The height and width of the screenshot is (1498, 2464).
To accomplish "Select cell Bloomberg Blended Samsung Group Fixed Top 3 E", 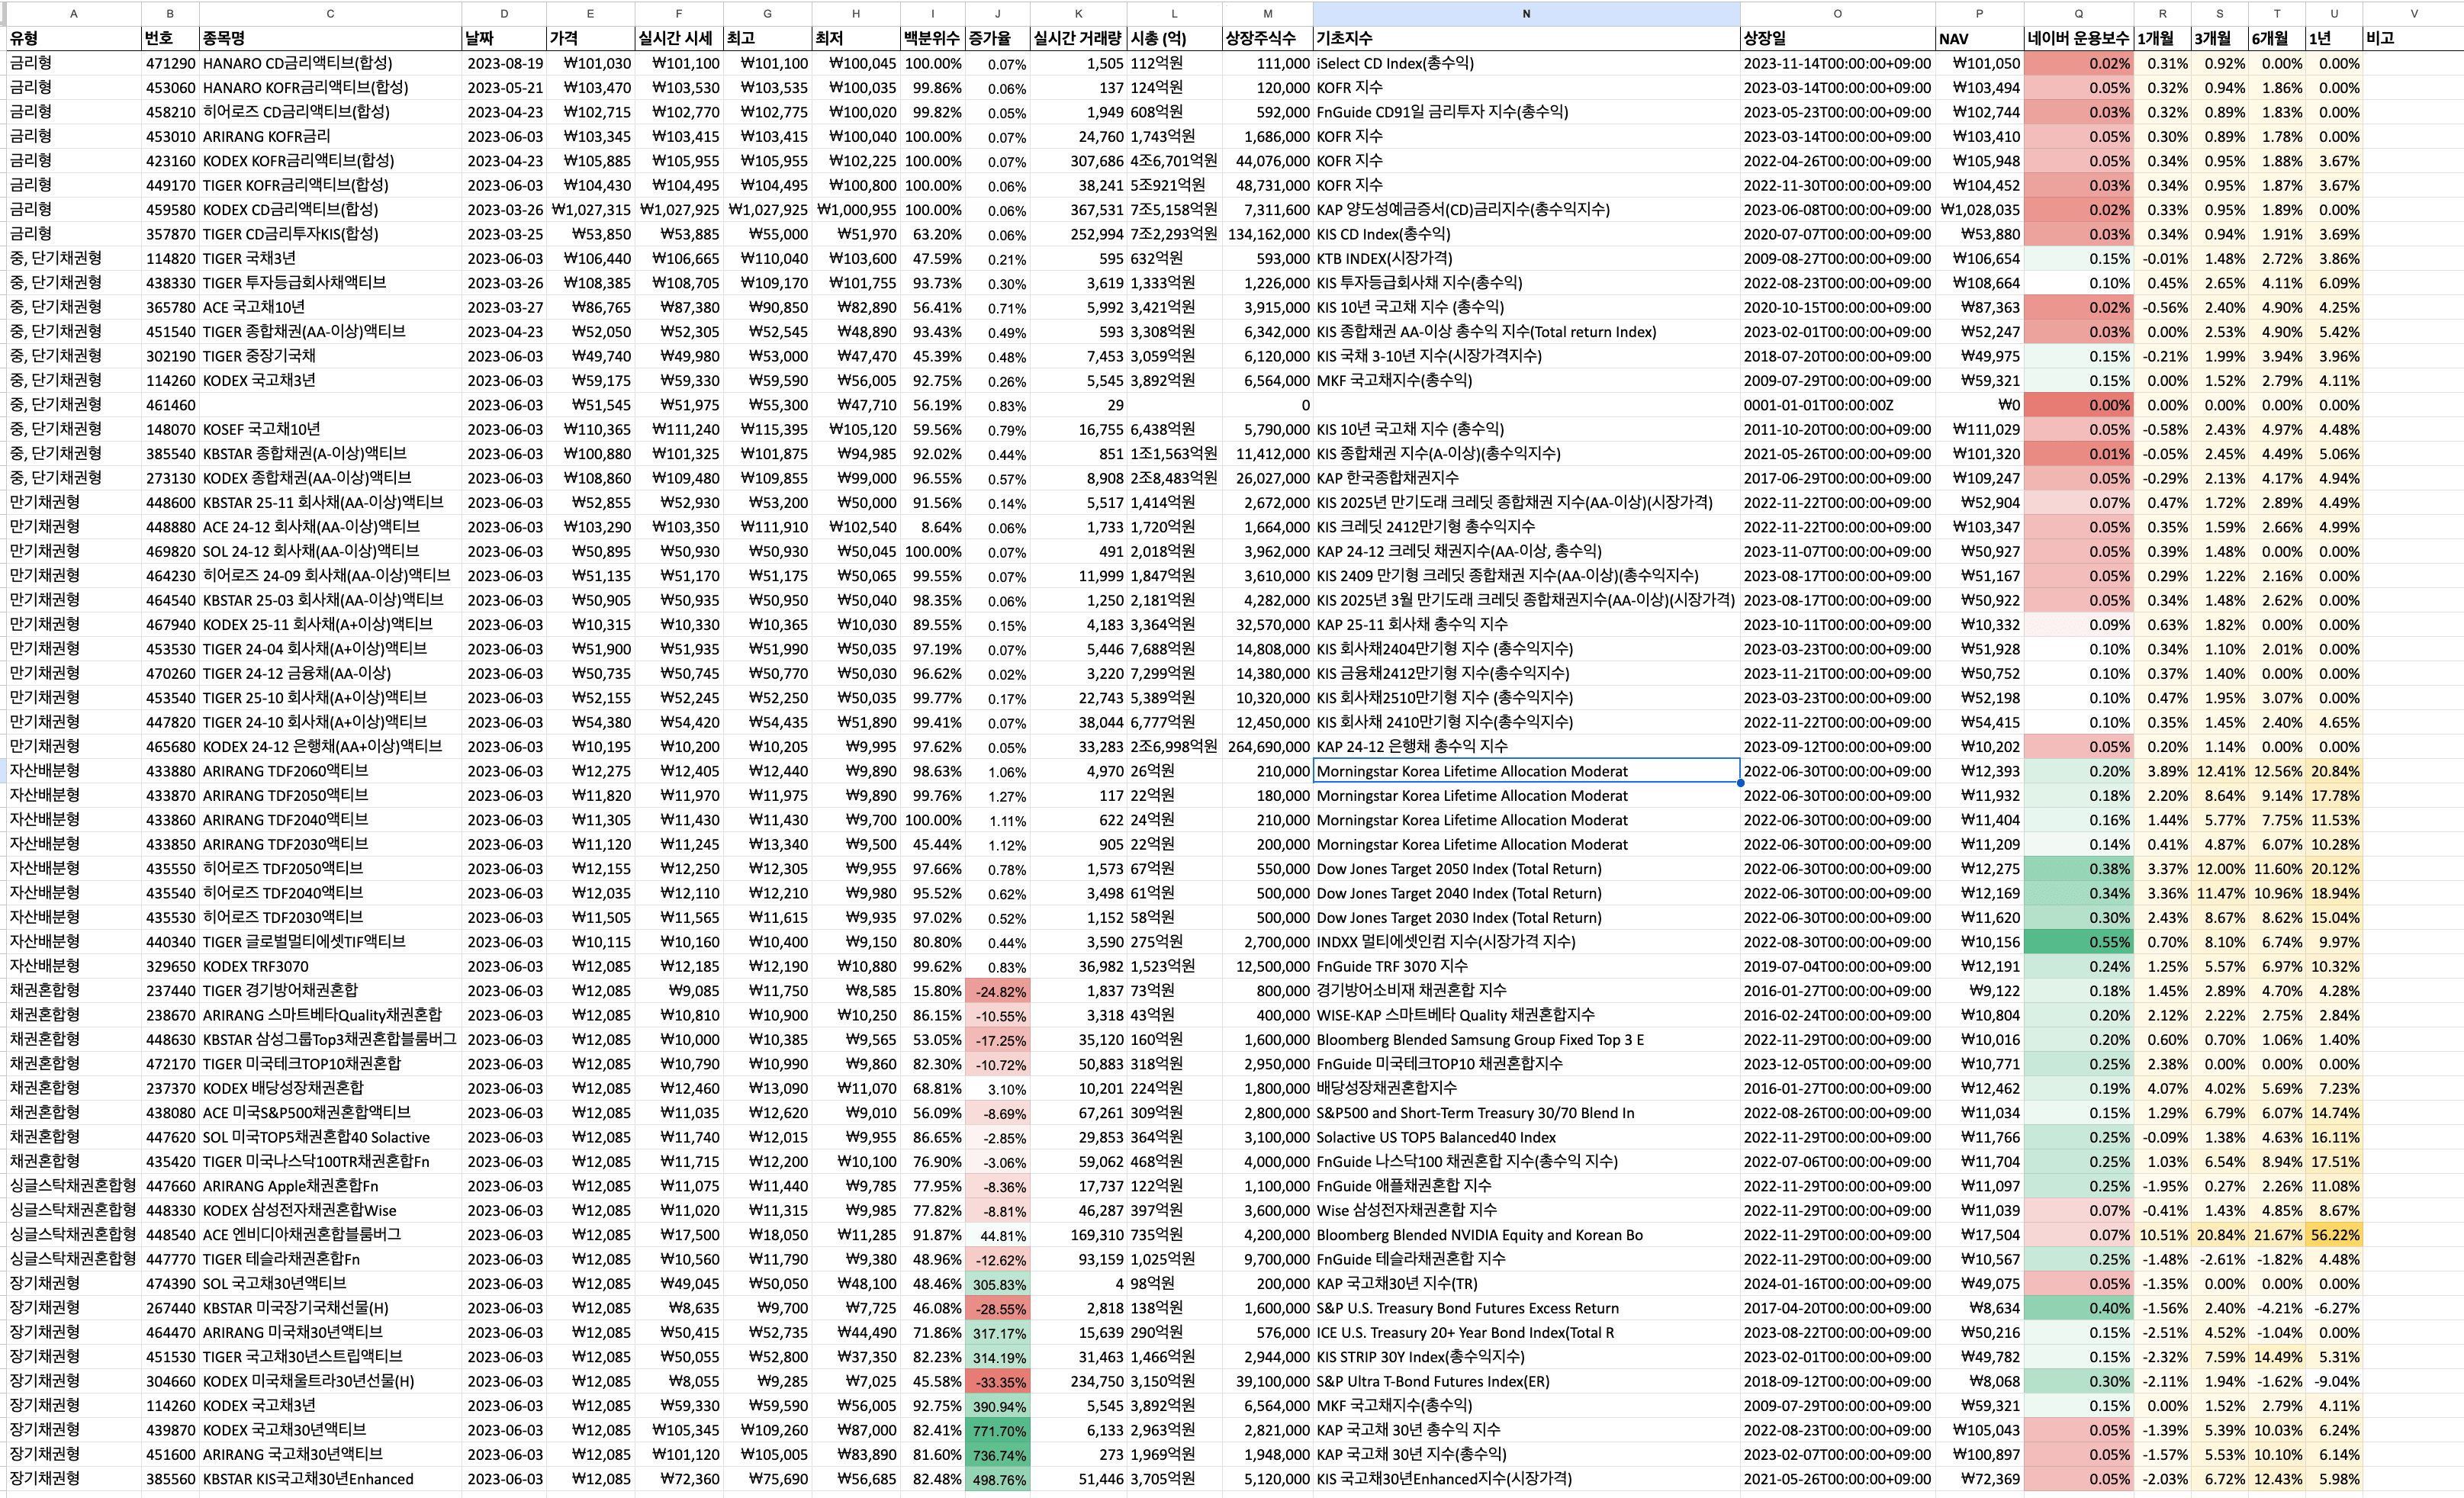I will coord(1526,1040).
